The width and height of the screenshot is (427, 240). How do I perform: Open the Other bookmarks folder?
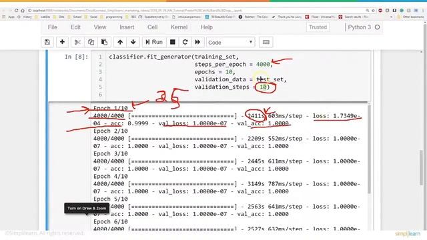click(x=410, y=17)
